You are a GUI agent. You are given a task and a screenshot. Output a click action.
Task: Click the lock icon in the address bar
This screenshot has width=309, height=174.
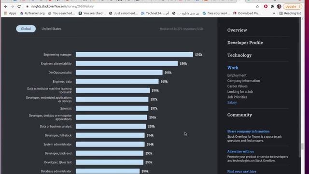coord(28,6)
